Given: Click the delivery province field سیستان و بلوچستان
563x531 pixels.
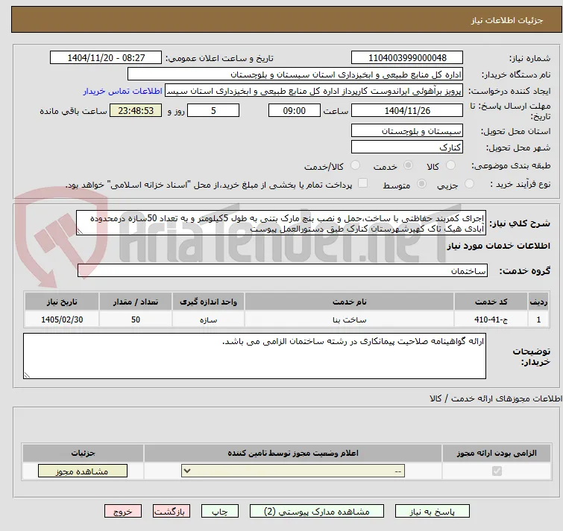Looking at the screenshot, I should pyautogui.click(x=407, y=131).
